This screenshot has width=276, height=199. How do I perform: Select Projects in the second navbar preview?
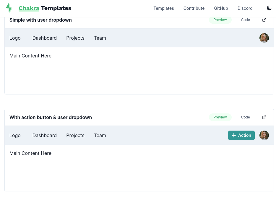(75, 135)
